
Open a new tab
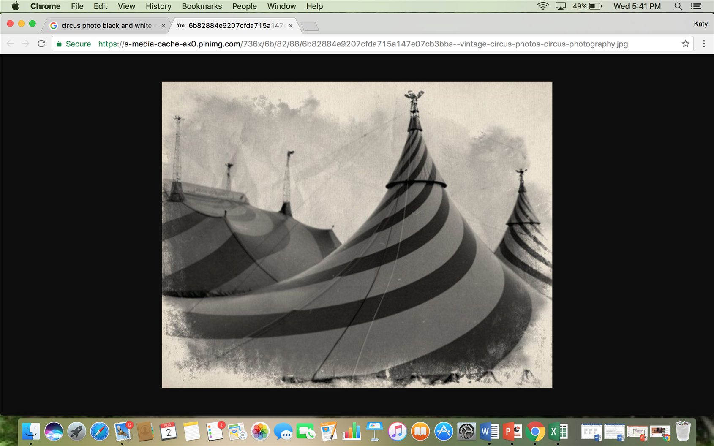pyautogui.click(x=310, y=26)
